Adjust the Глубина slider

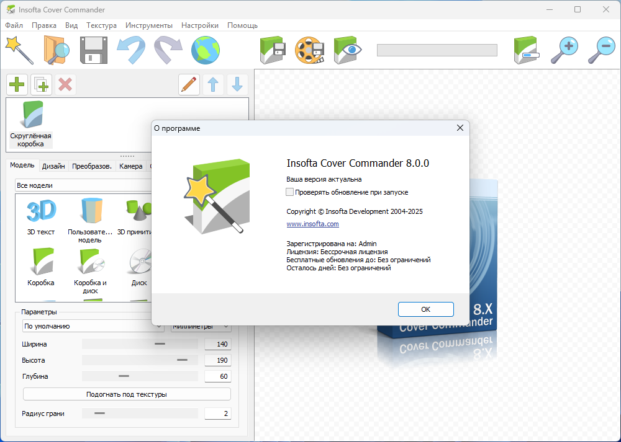point(140,376)
